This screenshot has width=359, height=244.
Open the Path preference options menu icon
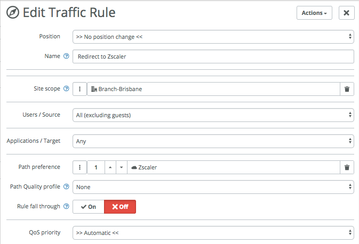(79, 167)
